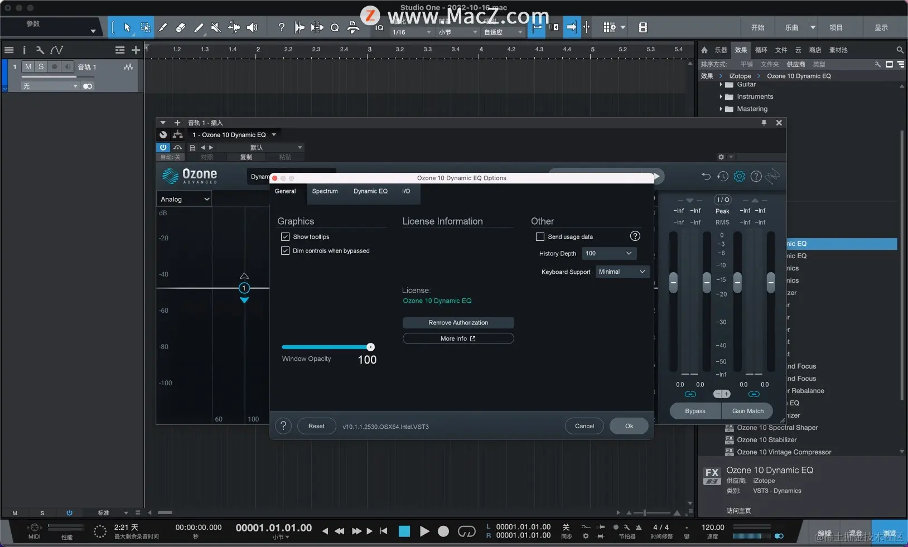The width and height of the screenshot is (908, 547).
Task: Mute track 音轨 1 with M button
Action: pos(28,67)
